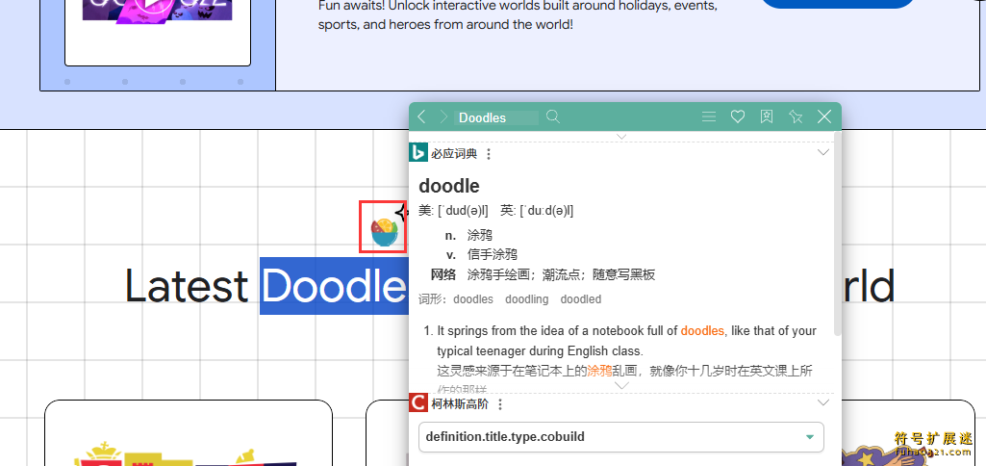Go back in the dictionary panel history
The image size is (986, 466).
tap(422, 116)
